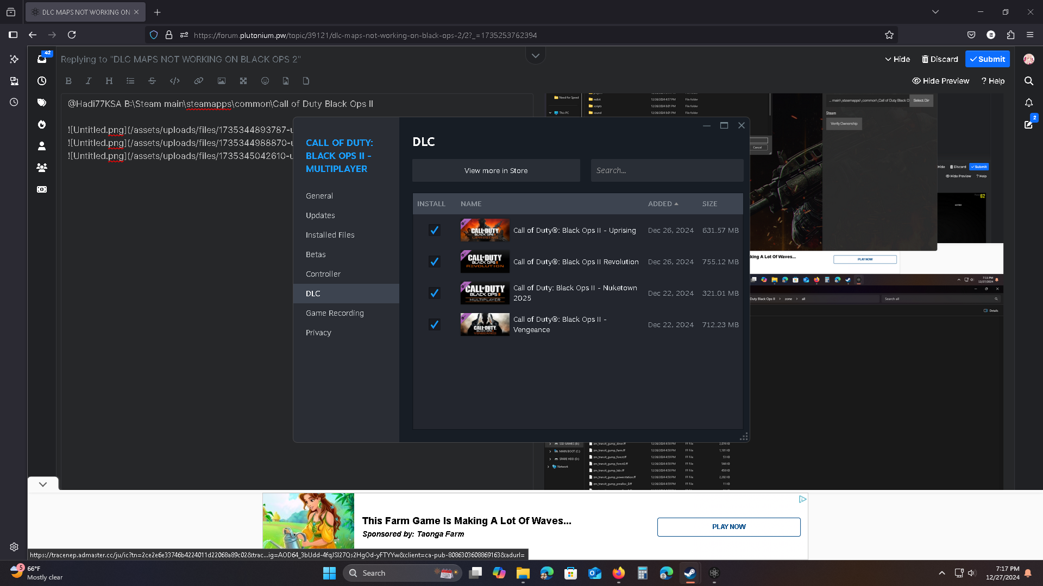Viewport: 1043px width, 586px height.
Task: Open File Explorer from taskbar
Action: pos(523,573)
